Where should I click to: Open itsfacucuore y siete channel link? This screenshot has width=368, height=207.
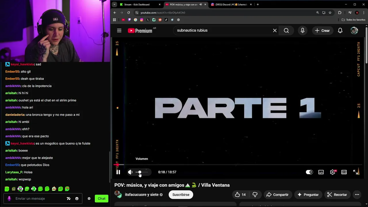[141, 195]
